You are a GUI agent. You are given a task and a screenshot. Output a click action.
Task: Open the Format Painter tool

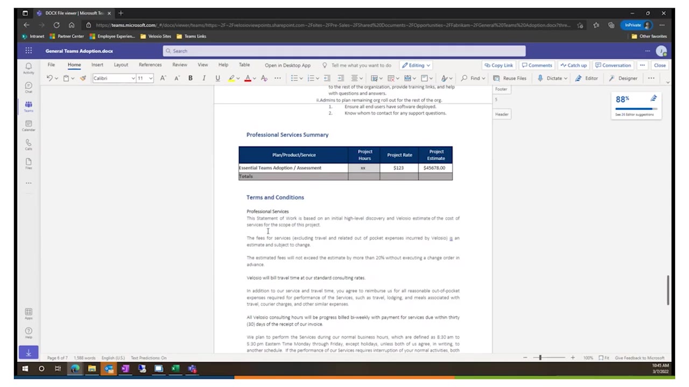coord(82,78)
